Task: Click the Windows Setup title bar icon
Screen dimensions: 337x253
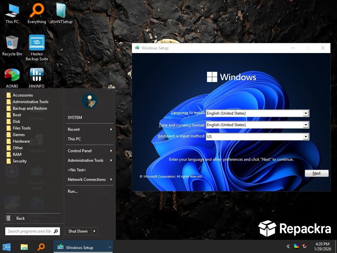Action: point(137,48)
